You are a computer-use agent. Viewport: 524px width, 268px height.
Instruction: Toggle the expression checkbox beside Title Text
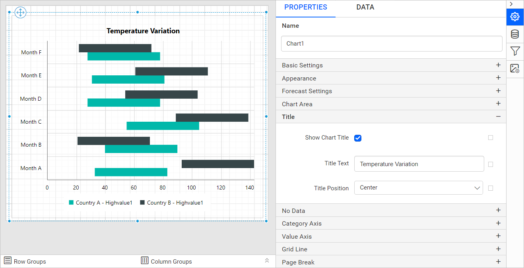[490, 164]
